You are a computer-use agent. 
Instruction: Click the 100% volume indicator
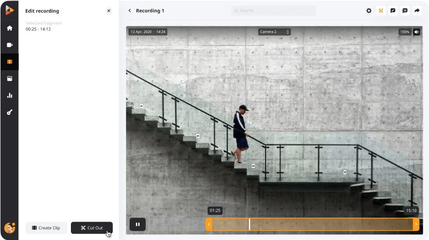pyautogui.click(x=405, y=32)
